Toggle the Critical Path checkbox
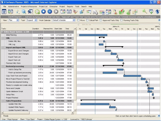Viewport: 161px width, 121px height. [87, 20]
